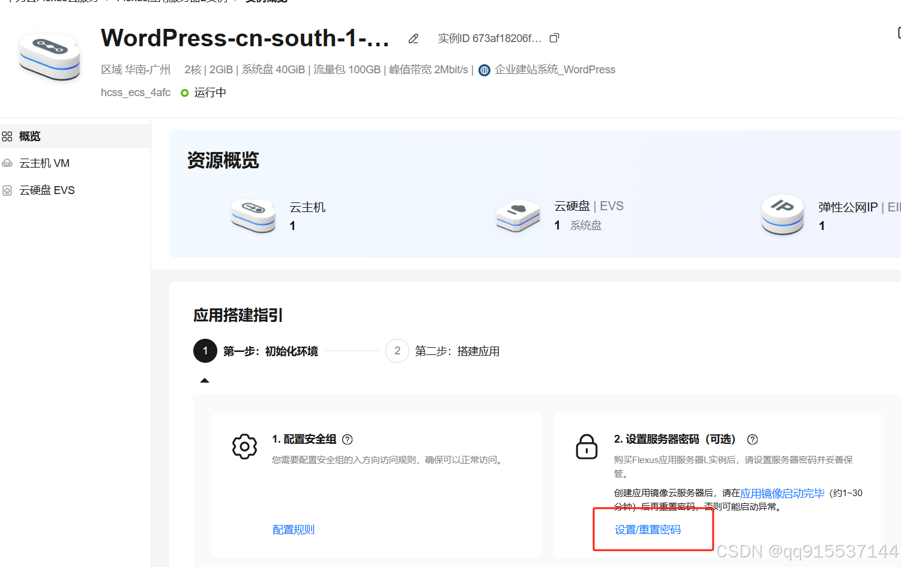Click the 应用搭建指引 heading

click(x=238, y=315)
